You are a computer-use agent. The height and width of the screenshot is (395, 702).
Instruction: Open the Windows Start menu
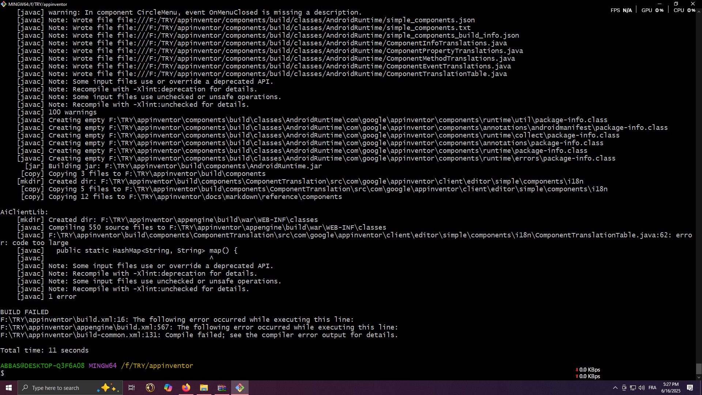point(9,388)
